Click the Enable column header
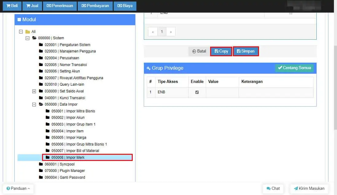This screenshot has height=195, width=337. pyautogui.click(x=197, y=82)
